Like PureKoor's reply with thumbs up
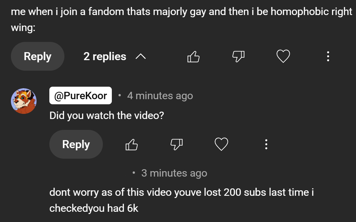This screenshot has width=356, height=222. (132, 145)
